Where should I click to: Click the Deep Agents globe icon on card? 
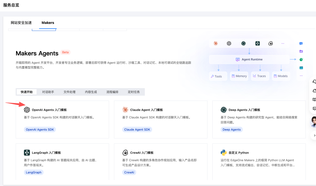point(224,110)
